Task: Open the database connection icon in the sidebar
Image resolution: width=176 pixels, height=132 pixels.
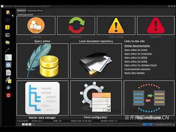Action: click(x=8, y=12)
